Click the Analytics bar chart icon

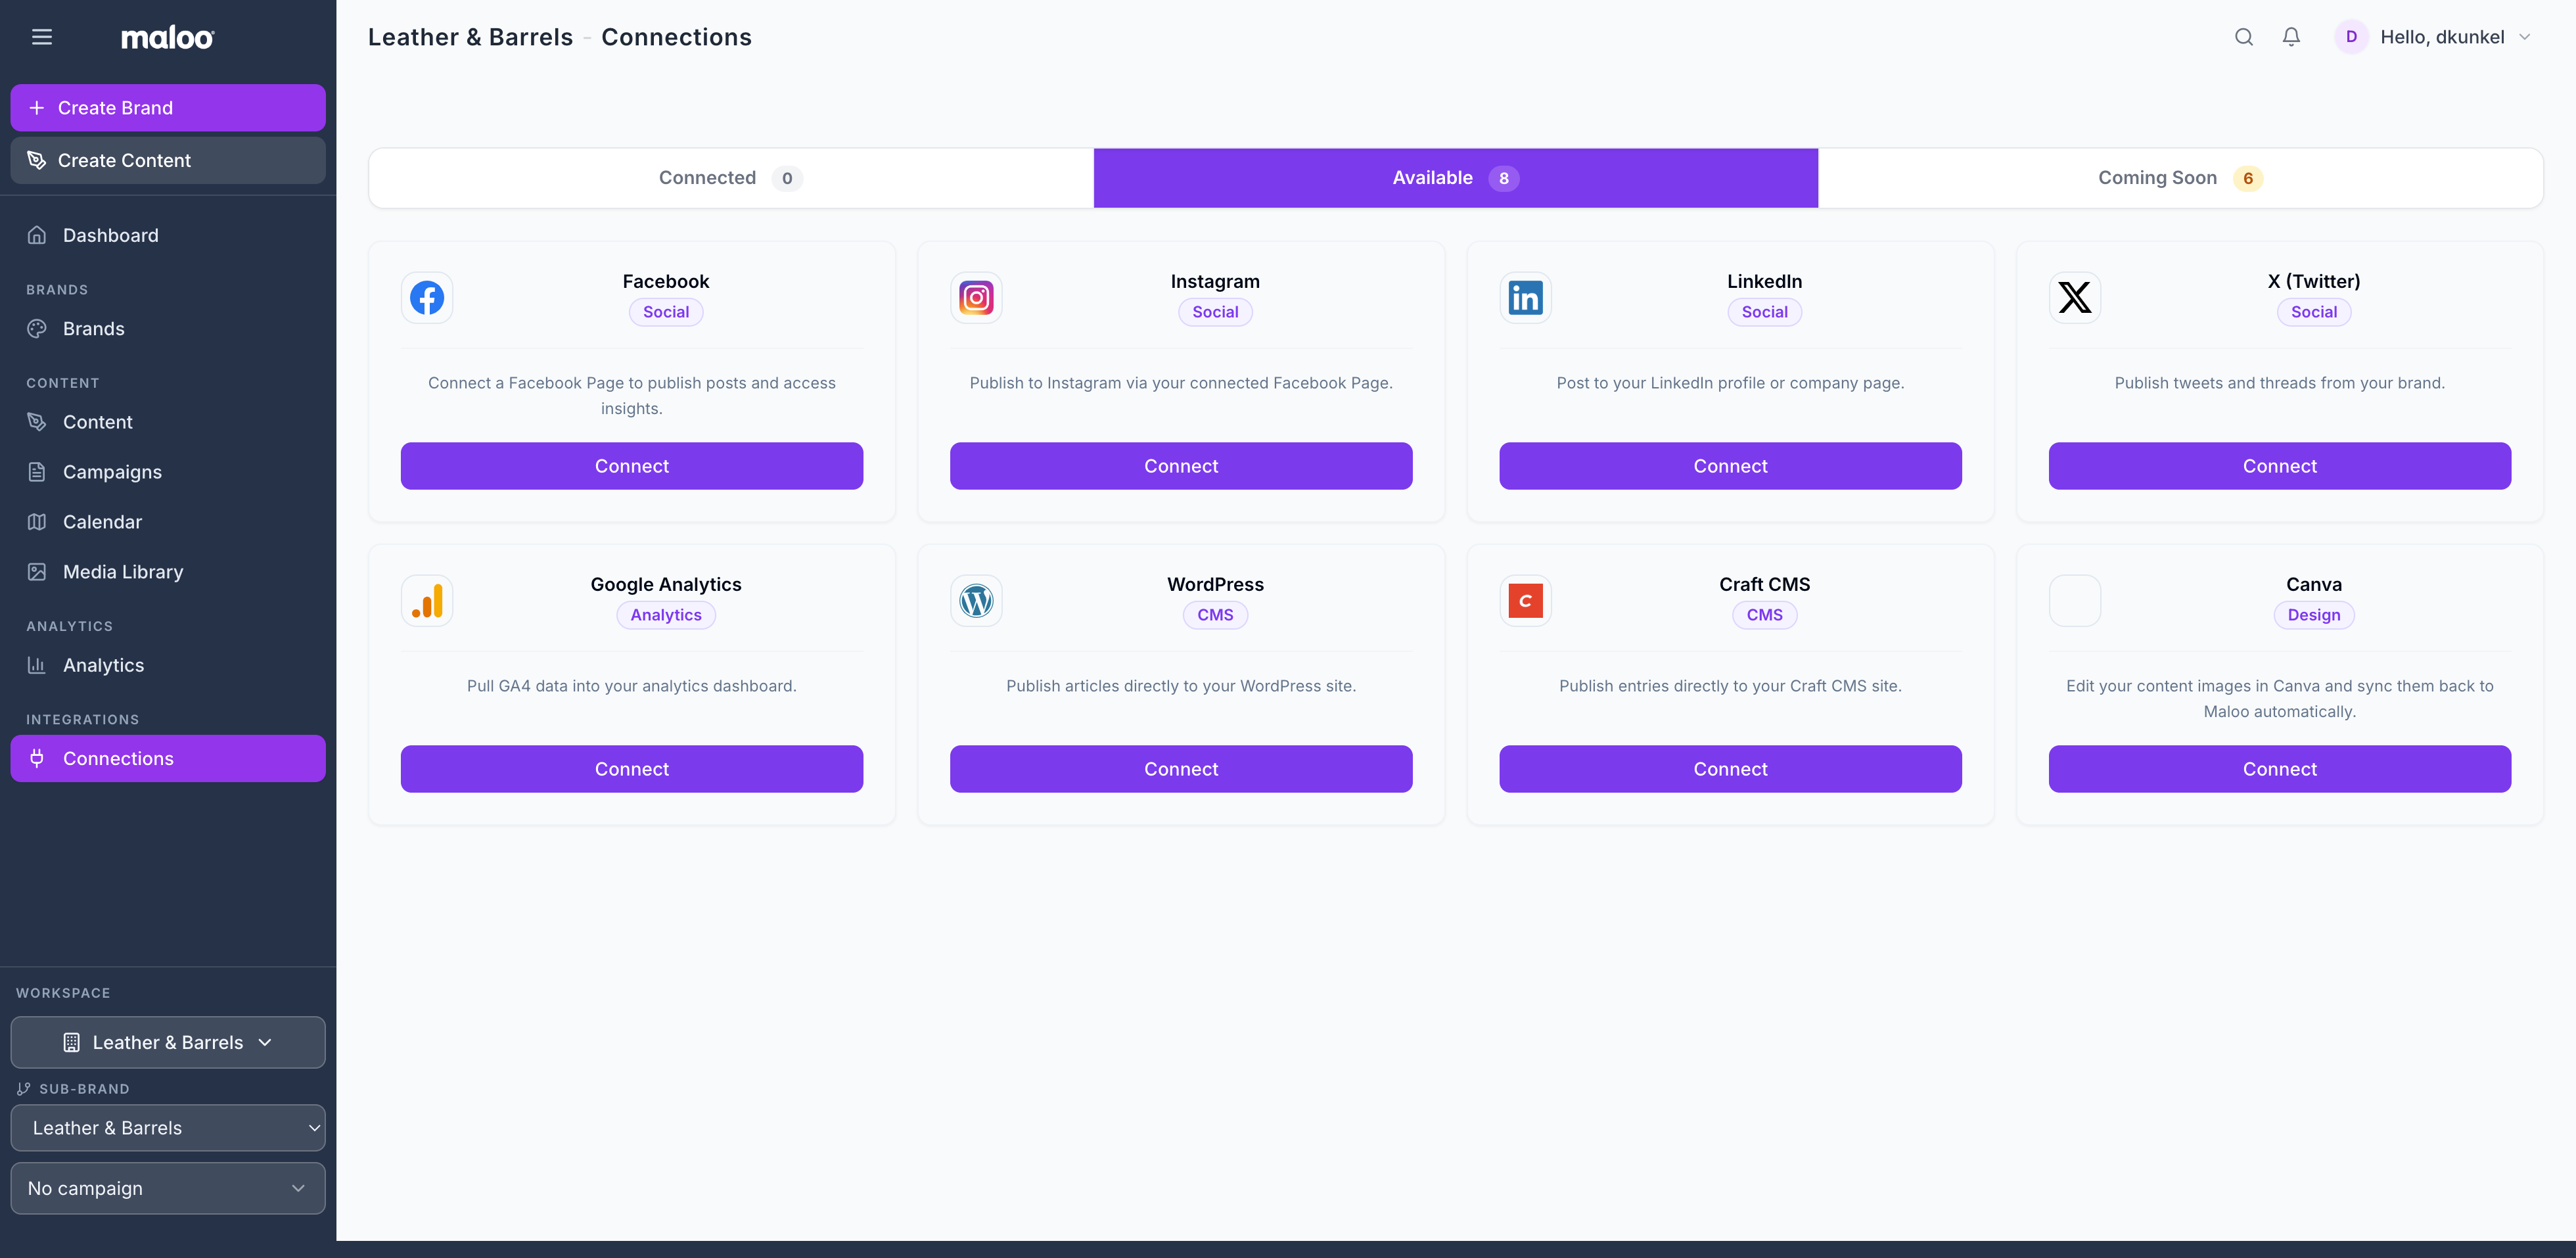(37, 665)
